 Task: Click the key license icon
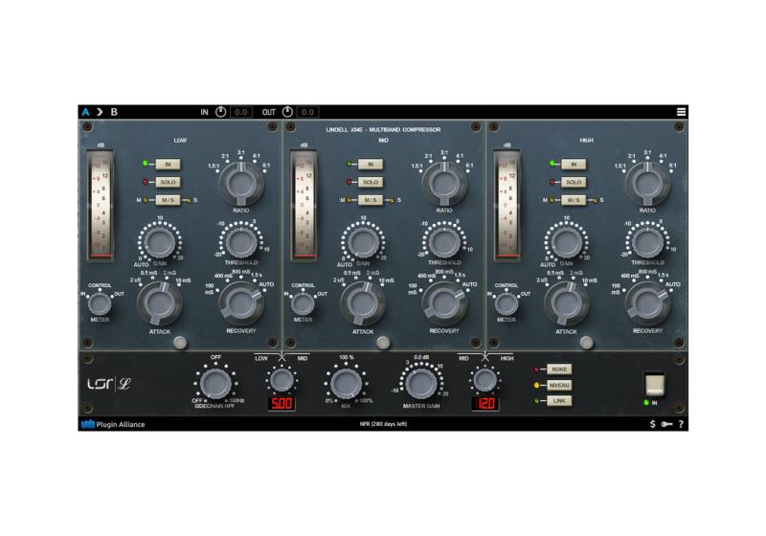666,424
